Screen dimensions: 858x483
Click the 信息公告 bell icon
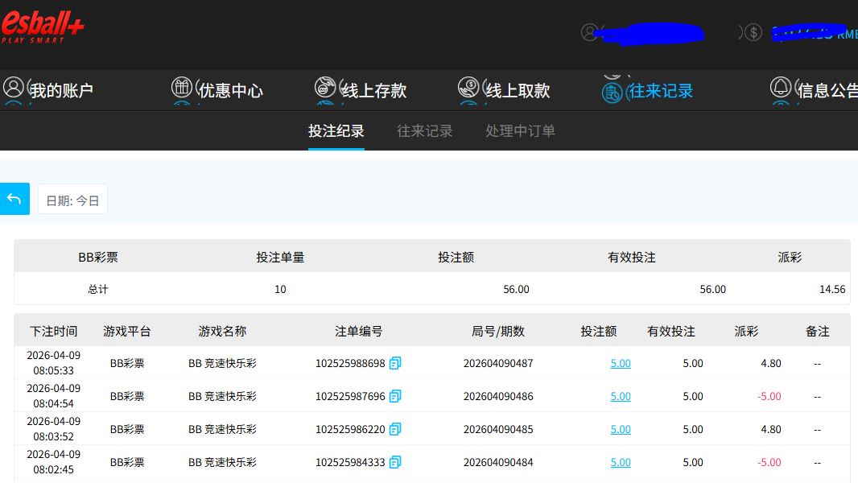point(780,87)
